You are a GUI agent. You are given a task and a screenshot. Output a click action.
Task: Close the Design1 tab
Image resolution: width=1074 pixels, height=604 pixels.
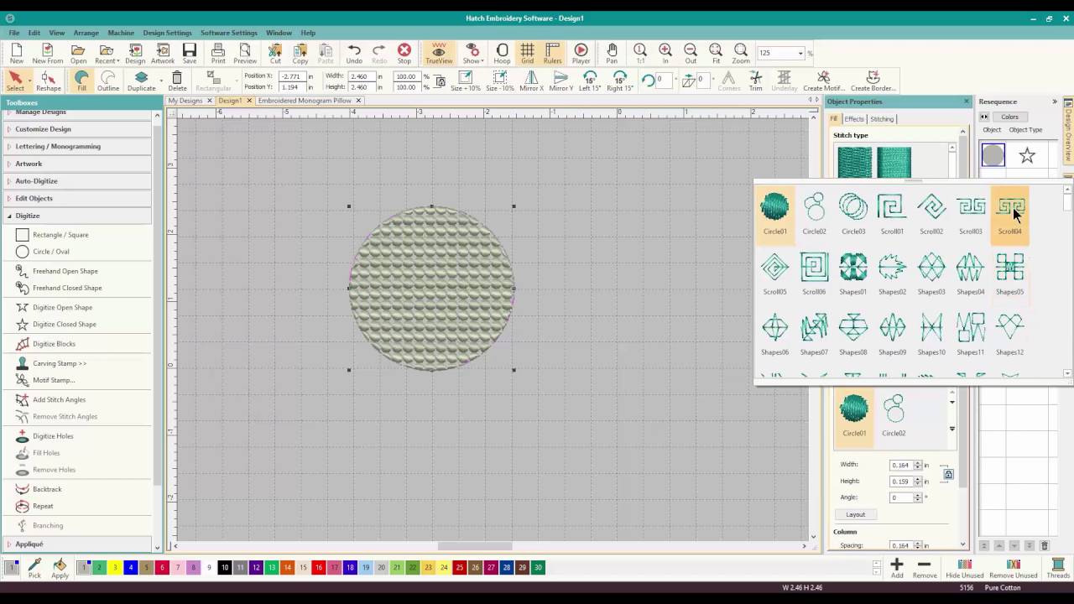249,101
